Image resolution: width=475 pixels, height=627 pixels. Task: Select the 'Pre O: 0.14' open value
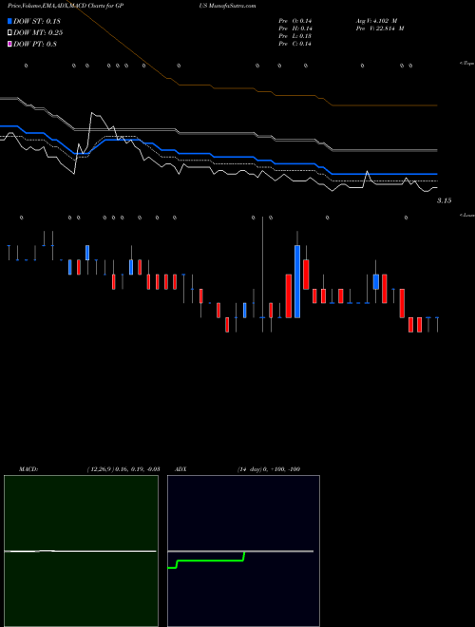295,21
